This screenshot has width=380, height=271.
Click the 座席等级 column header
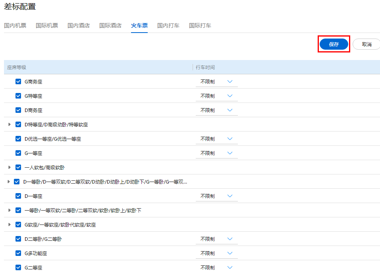coord(17,68)
